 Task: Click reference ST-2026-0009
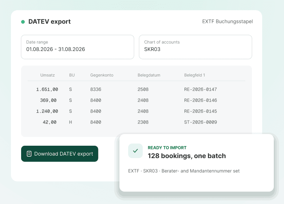201,122
